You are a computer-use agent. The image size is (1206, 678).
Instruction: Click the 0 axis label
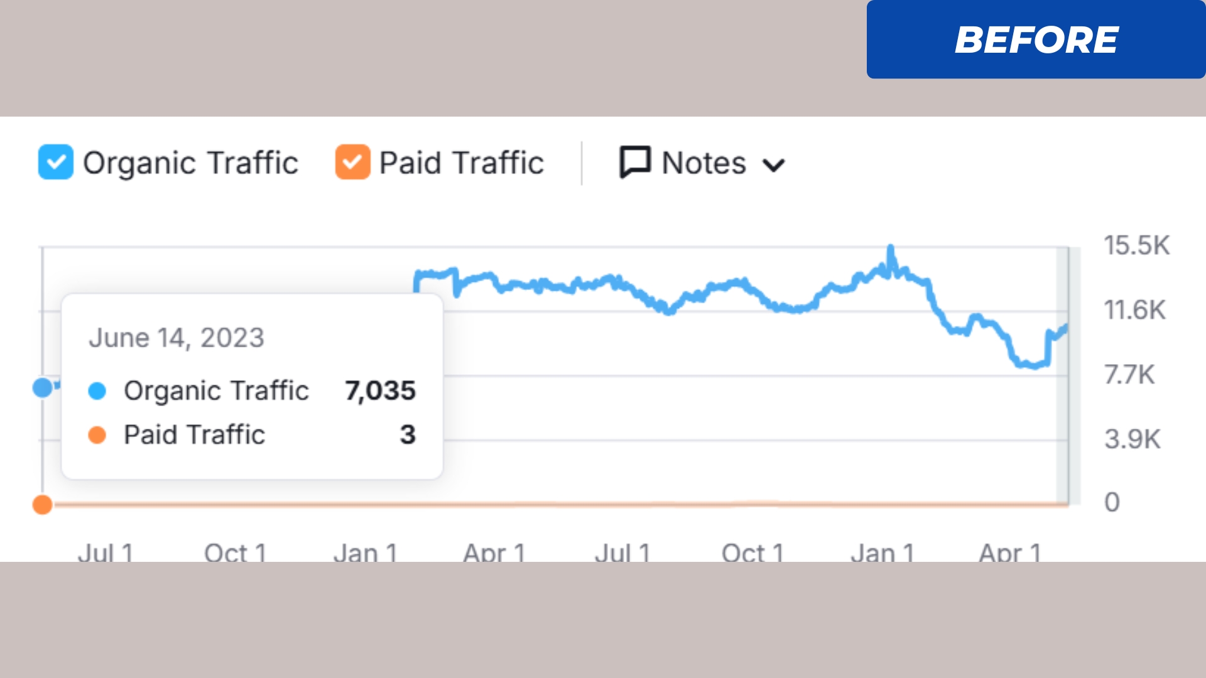tap(1112, 502)
